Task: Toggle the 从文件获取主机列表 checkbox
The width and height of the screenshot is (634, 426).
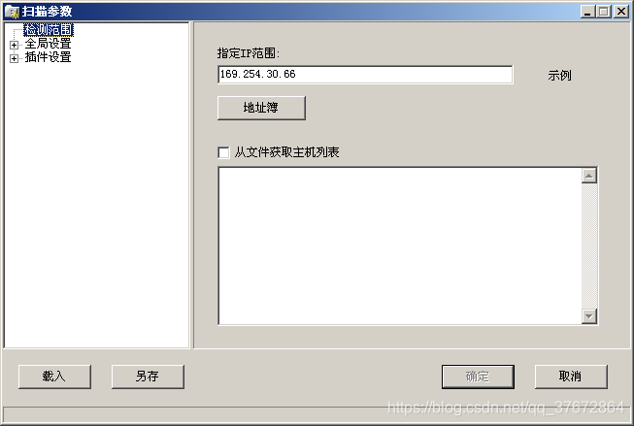Action: tap(223, 152)
